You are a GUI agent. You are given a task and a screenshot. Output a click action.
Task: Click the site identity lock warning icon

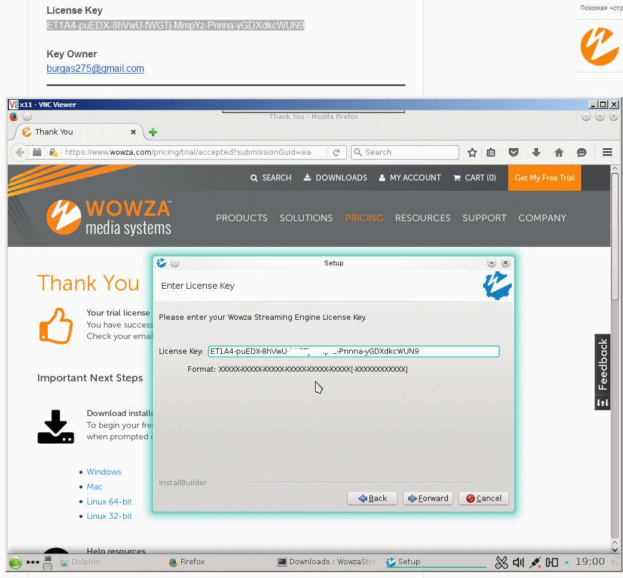54,152
